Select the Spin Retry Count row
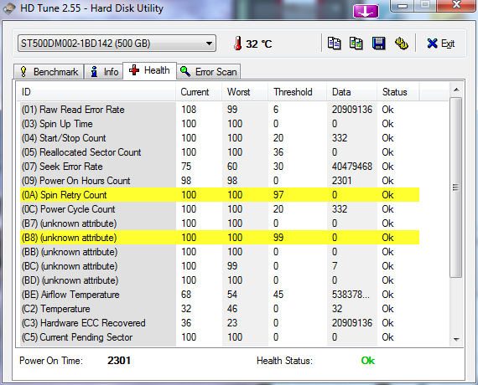Viewport: 478px width, 385px height. (x=220, y=195)
